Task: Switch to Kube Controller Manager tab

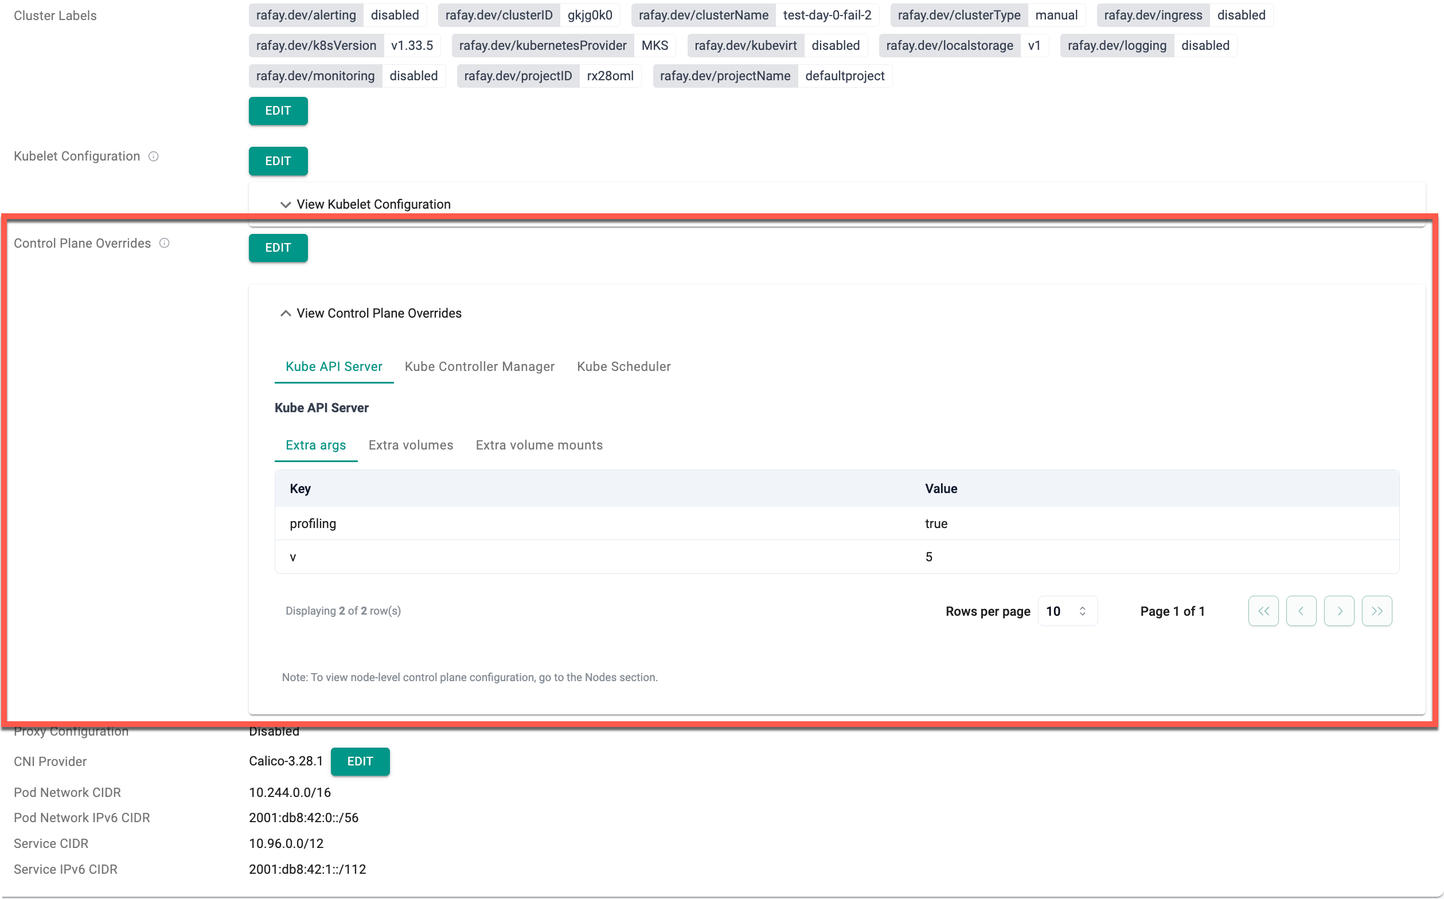Action: coord(479,366)
